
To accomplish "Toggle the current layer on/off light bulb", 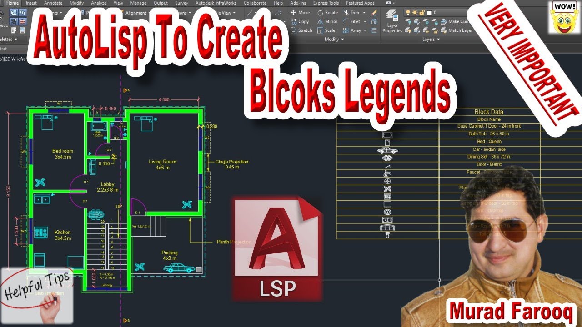I will point(408,12).
